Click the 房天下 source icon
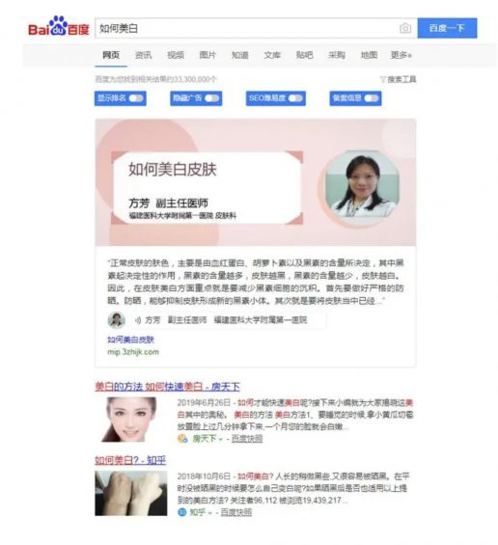498x545 pixels. [x=182, y=439]
